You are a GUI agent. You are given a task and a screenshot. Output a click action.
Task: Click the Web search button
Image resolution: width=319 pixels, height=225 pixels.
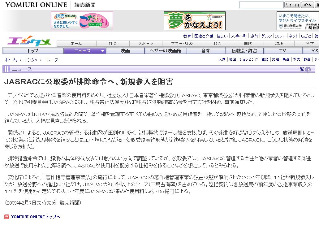click(x=307, y=5)
